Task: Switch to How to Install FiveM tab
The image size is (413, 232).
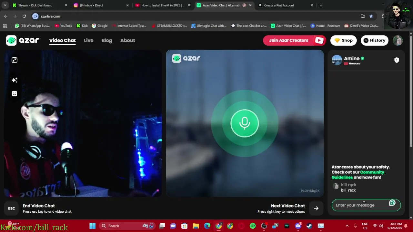Action: [162, 5]
